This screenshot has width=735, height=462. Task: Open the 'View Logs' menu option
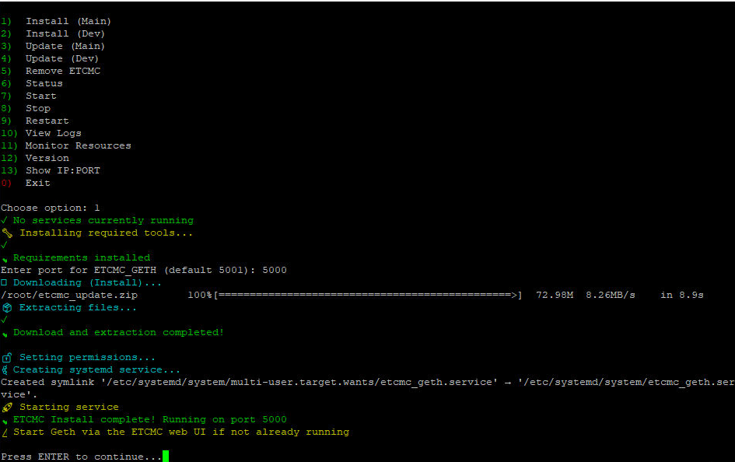pos(53,132)
